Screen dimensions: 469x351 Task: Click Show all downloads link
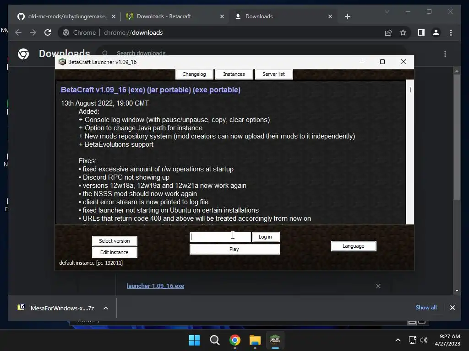click(x=426, y=308)
